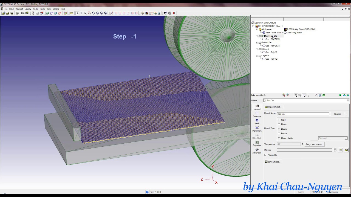Select the Elasto-Plastic object type

(285, 138)
